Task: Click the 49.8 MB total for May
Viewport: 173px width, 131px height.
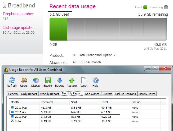Action: point(107,108)
